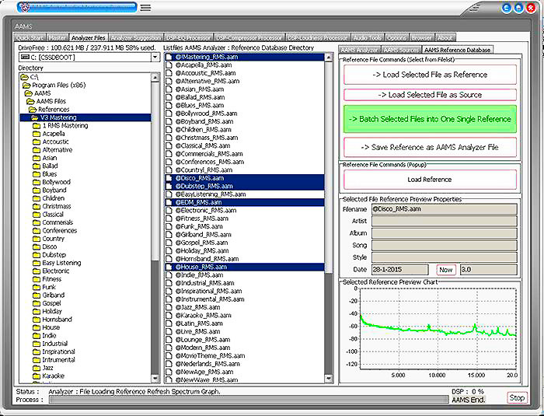544x416 pixels.
Task: Click the Song input field
Action: pos(444,246)
